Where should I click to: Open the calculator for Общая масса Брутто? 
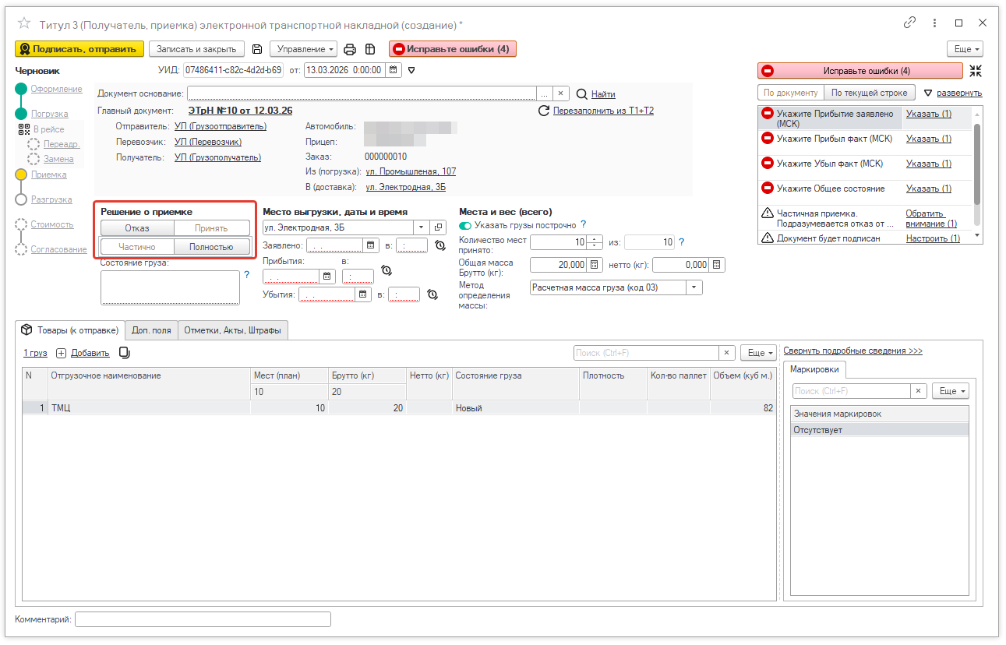pos(595,265)
